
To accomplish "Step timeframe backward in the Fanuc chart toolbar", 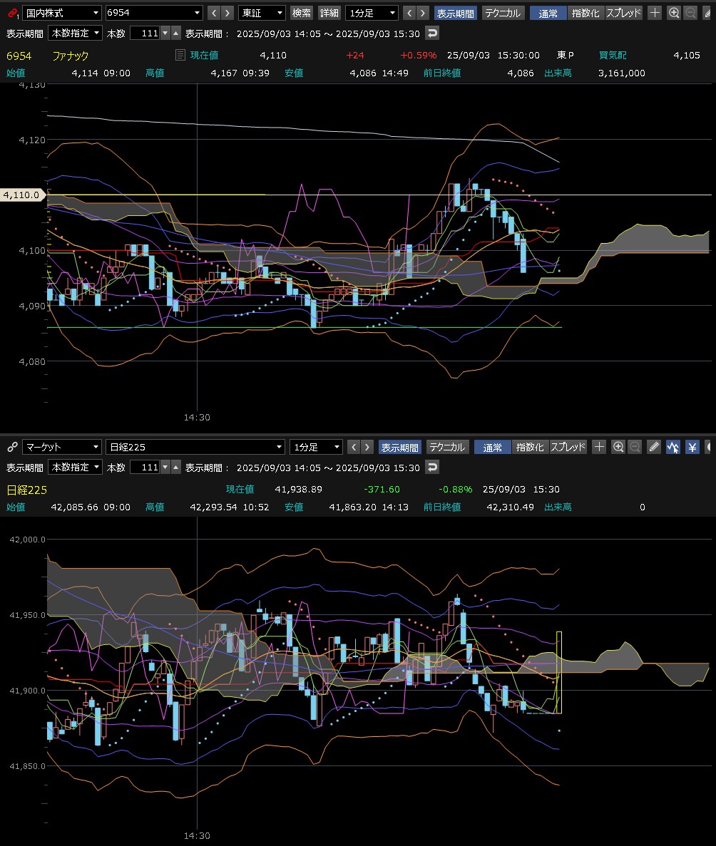I will pyautogui.click(x=409, y=12).
